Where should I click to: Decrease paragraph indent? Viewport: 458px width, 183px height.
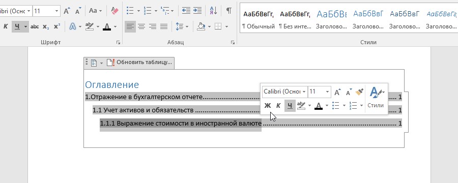(186, 11)
